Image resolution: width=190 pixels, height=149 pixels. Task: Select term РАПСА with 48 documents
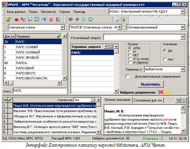click(x=33, y=63)
